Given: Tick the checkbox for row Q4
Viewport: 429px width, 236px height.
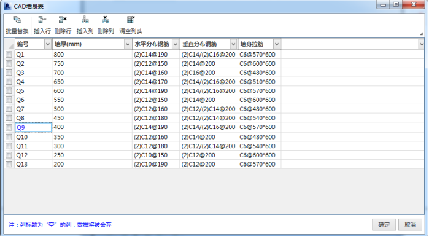Looking at the screenshot, I should (9, 82).
